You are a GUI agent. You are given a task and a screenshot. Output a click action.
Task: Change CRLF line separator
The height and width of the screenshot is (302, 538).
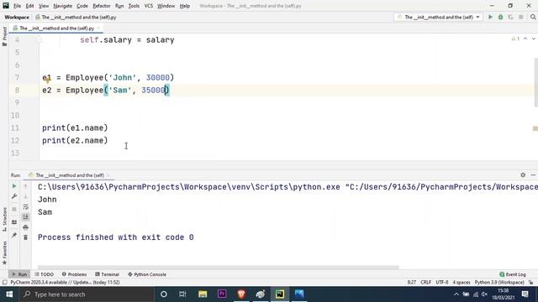(x=426, y=283)
